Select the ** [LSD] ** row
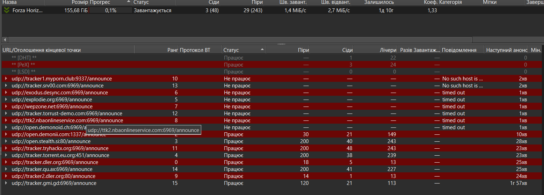544x195 pixels. [271, 72]
